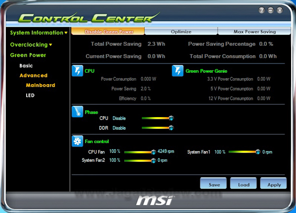Click the DDR phase slider knob
Image resolution: width=296 pixels, height=213 pixels.
coord(171,128)
